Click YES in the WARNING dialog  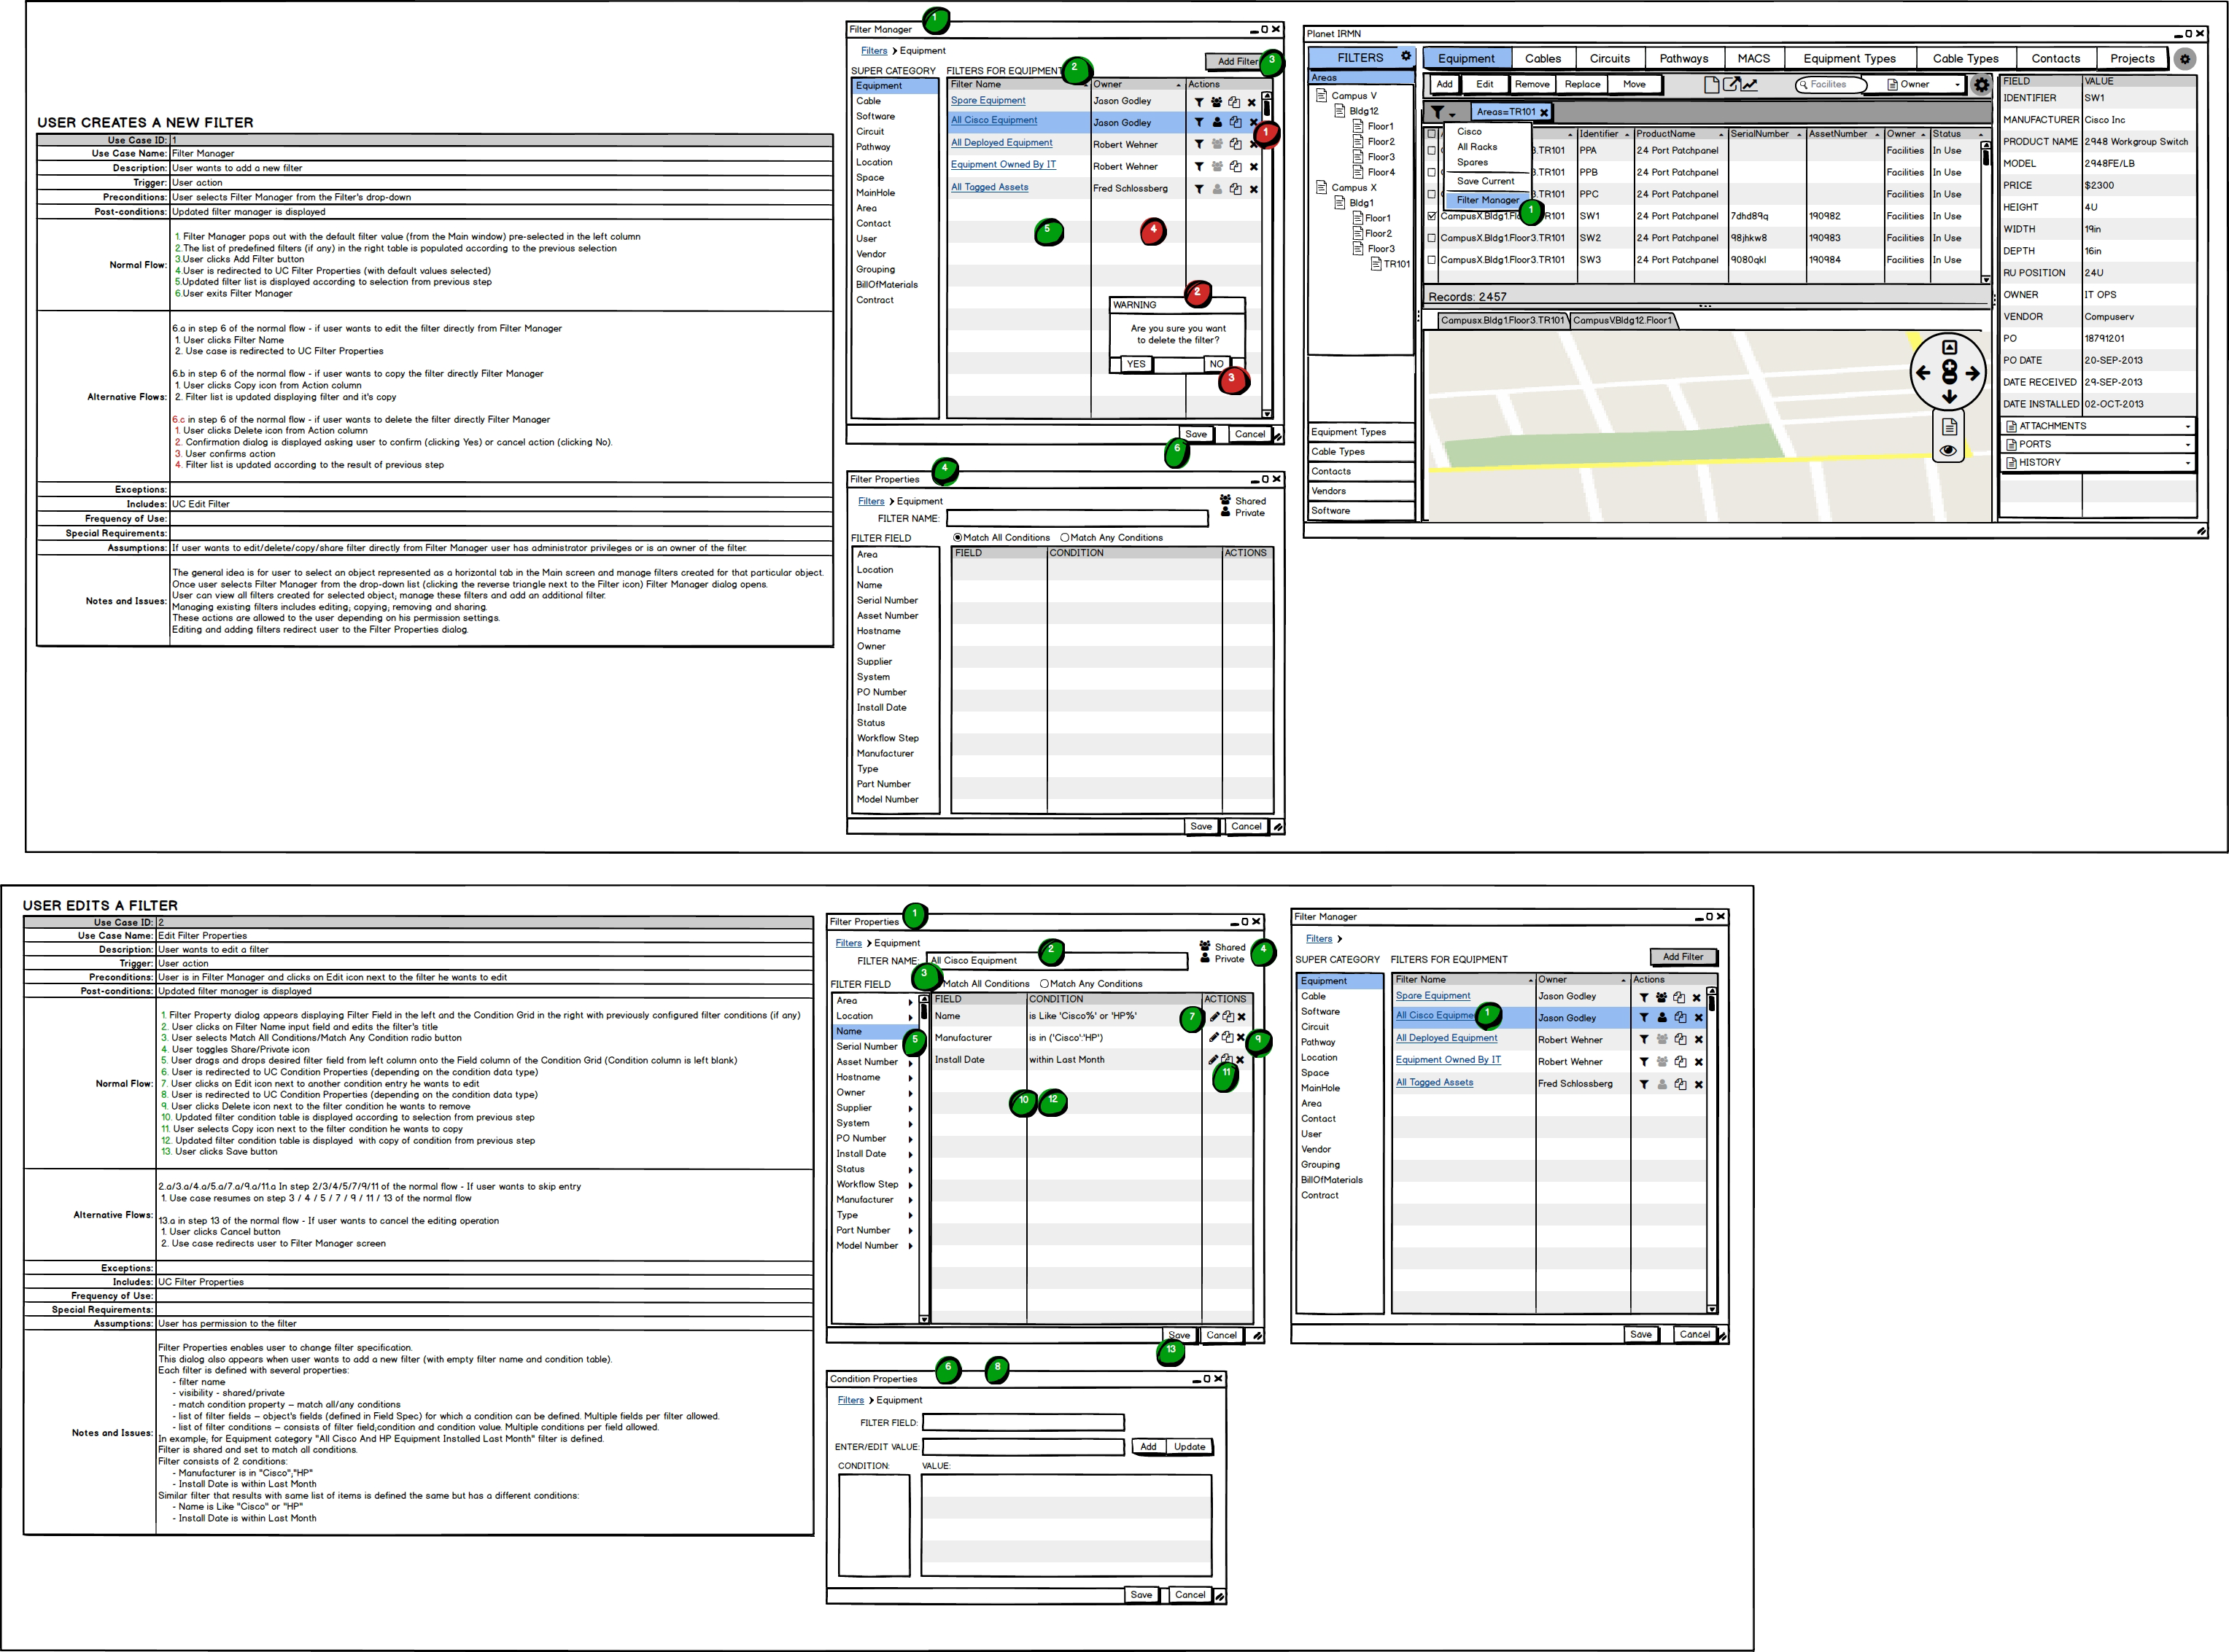(1136, 364)
